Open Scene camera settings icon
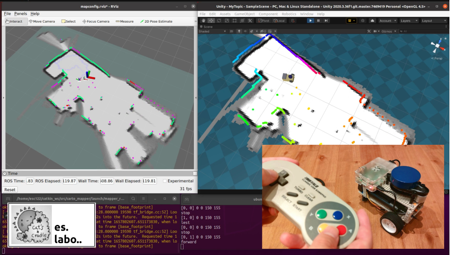Viewport: 453px width, 255px height. point(376,31)
